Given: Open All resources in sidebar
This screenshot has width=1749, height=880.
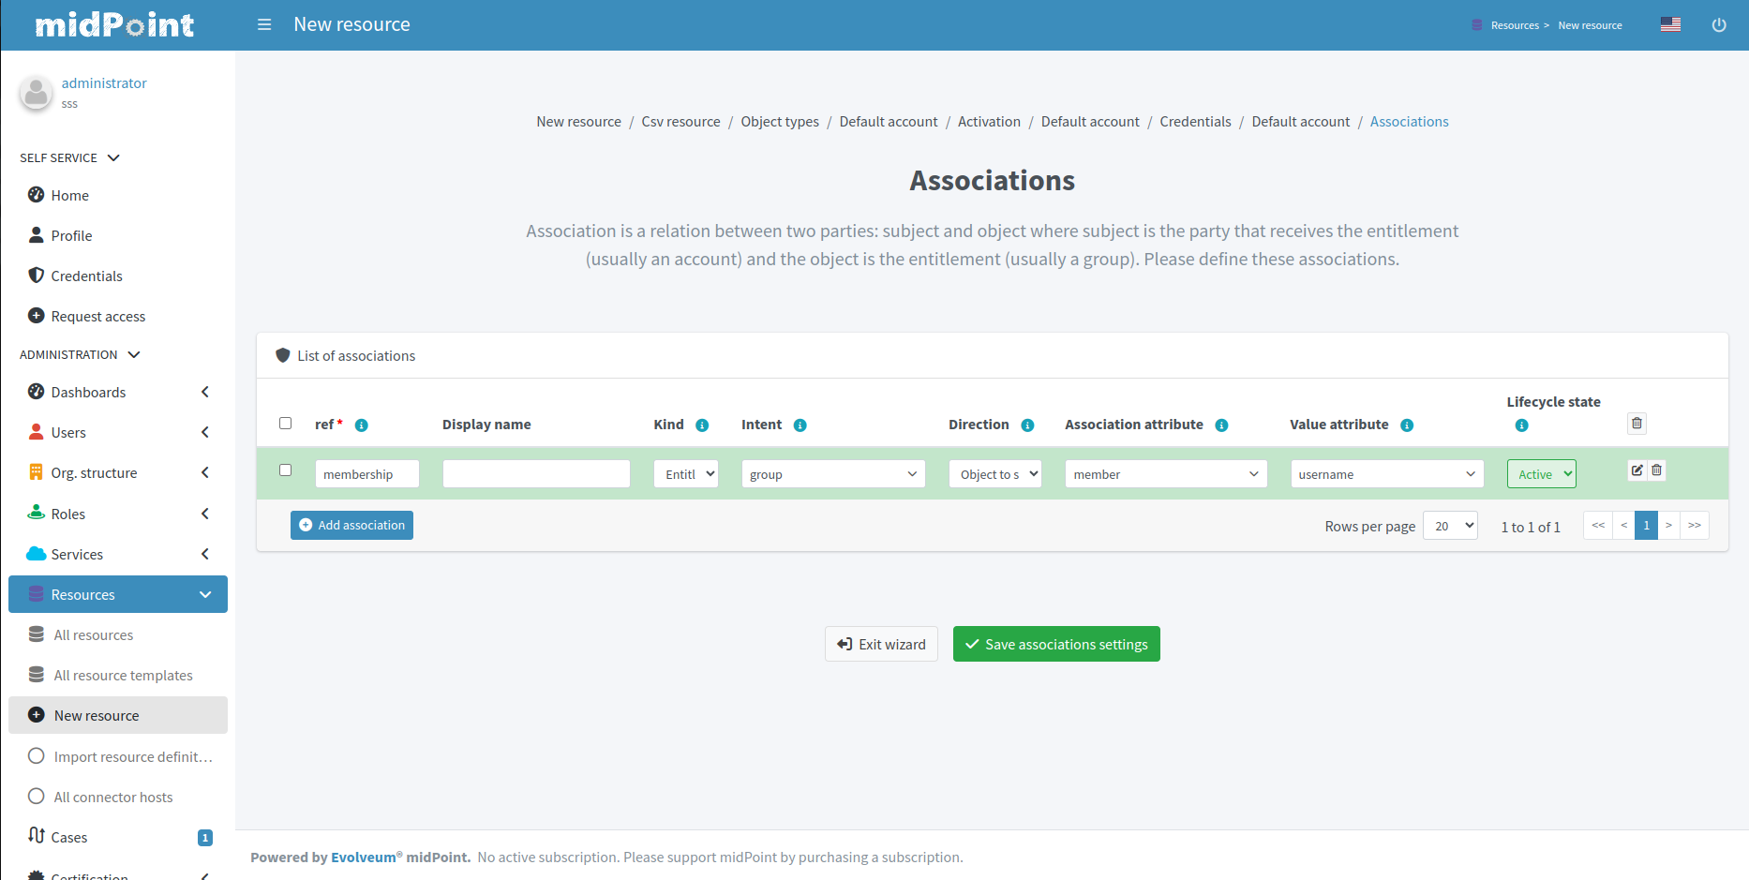Looking at the screenshot, I should click(94, 635).
